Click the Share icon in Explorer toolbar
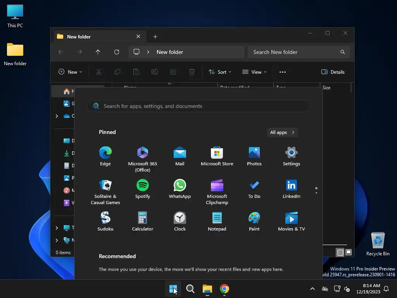This screenshot has width=397, height=298. [173, 72]
